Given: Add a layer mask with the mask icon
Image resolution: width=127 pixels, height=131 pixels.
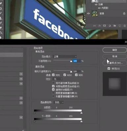Looking at the screenshot, I should [x=105, y=26].
